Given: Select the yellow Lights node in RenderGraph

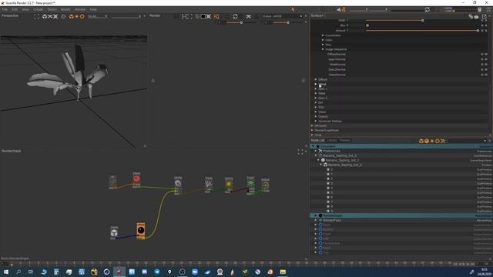Looking at the screenshot, I should [229, 185].
